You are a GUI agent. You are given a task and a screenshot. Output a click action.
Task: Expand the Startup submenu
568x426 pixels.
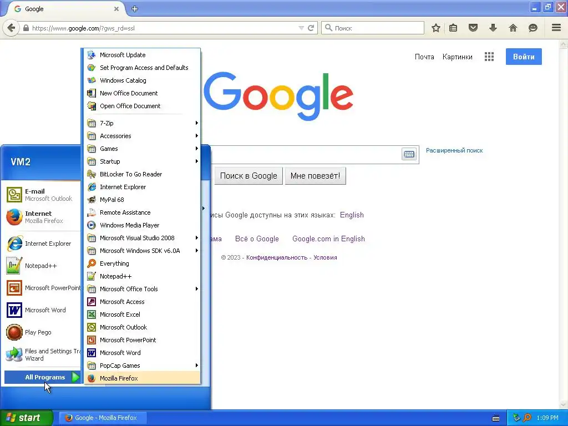click(x=143, y=161)
